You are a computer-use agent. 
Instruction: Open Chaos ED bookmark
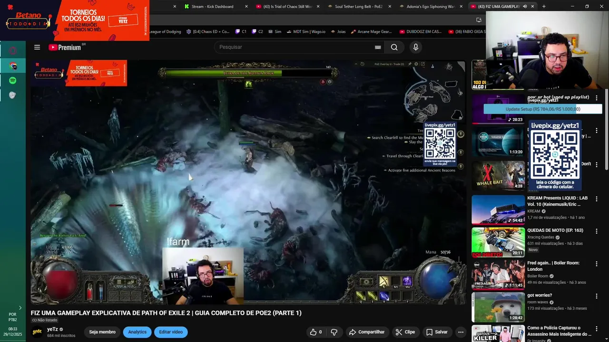[x=208, y=32]
